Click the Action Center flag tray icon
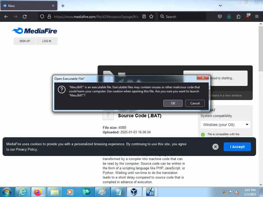The image size is (263, 197). 231,192
